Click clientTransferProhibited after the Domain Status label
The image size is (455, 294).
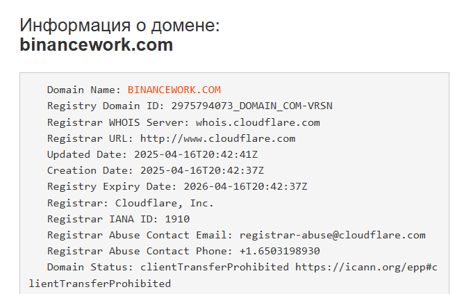214,267
